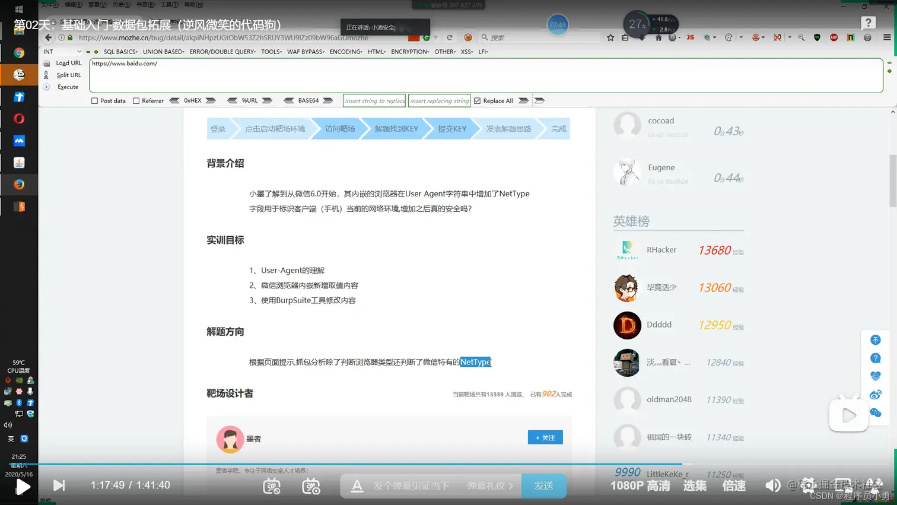Toggle the danmaku display icon
The image size is (897, 505).
pyautogui.click(x=272, y=486)
